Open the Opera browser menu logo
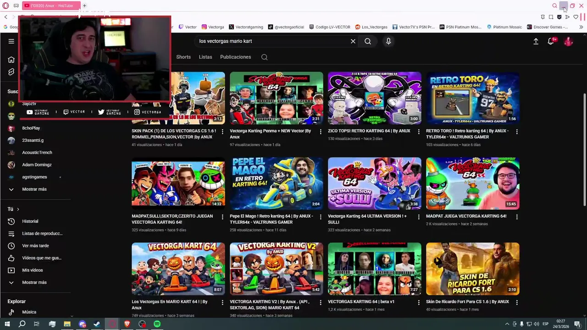 coord(6,5)
